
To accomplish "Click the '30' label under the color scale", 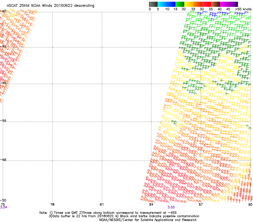I will [x=202, y=9].
